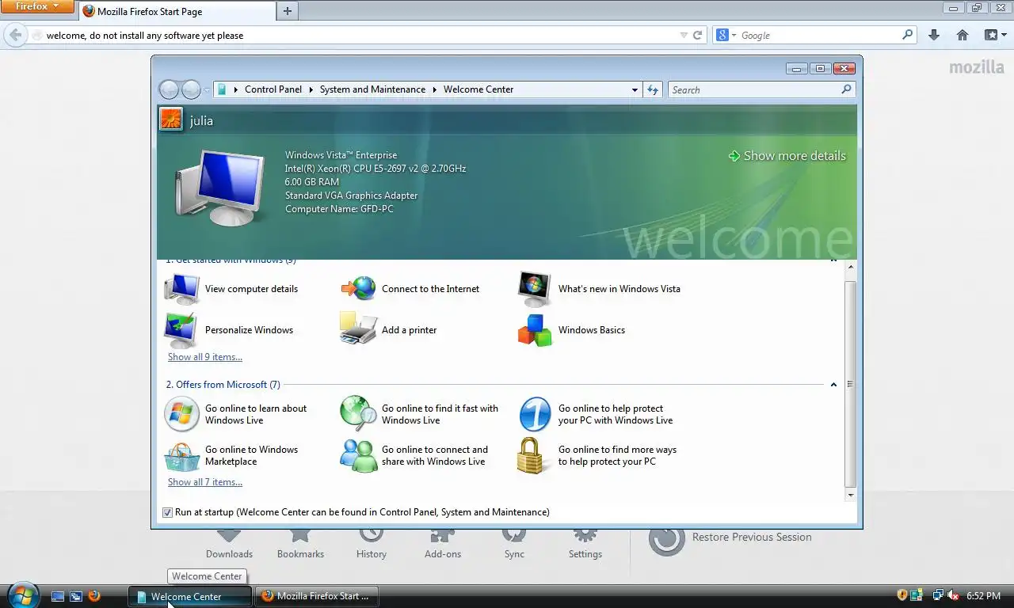Click the Firefox address bar text

pos(145,35)
